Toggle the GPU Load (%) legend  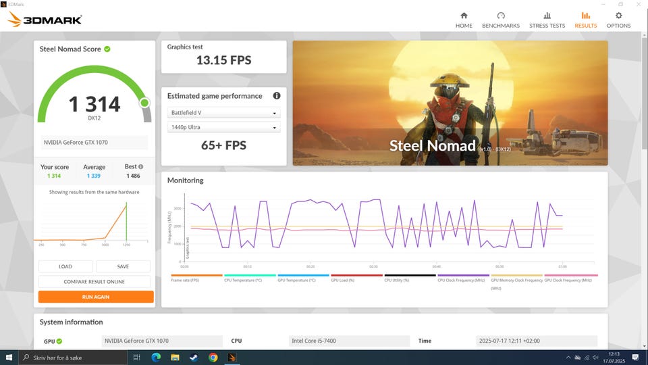click(356, 278)
